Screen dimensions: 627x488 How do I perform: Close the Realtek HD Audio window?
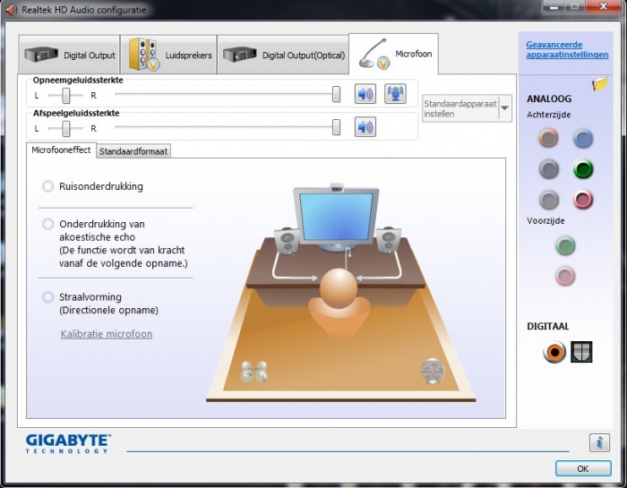pos(604,6)
